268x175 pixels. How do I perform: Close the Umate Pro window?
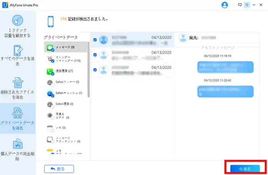[x=261, y=5]
